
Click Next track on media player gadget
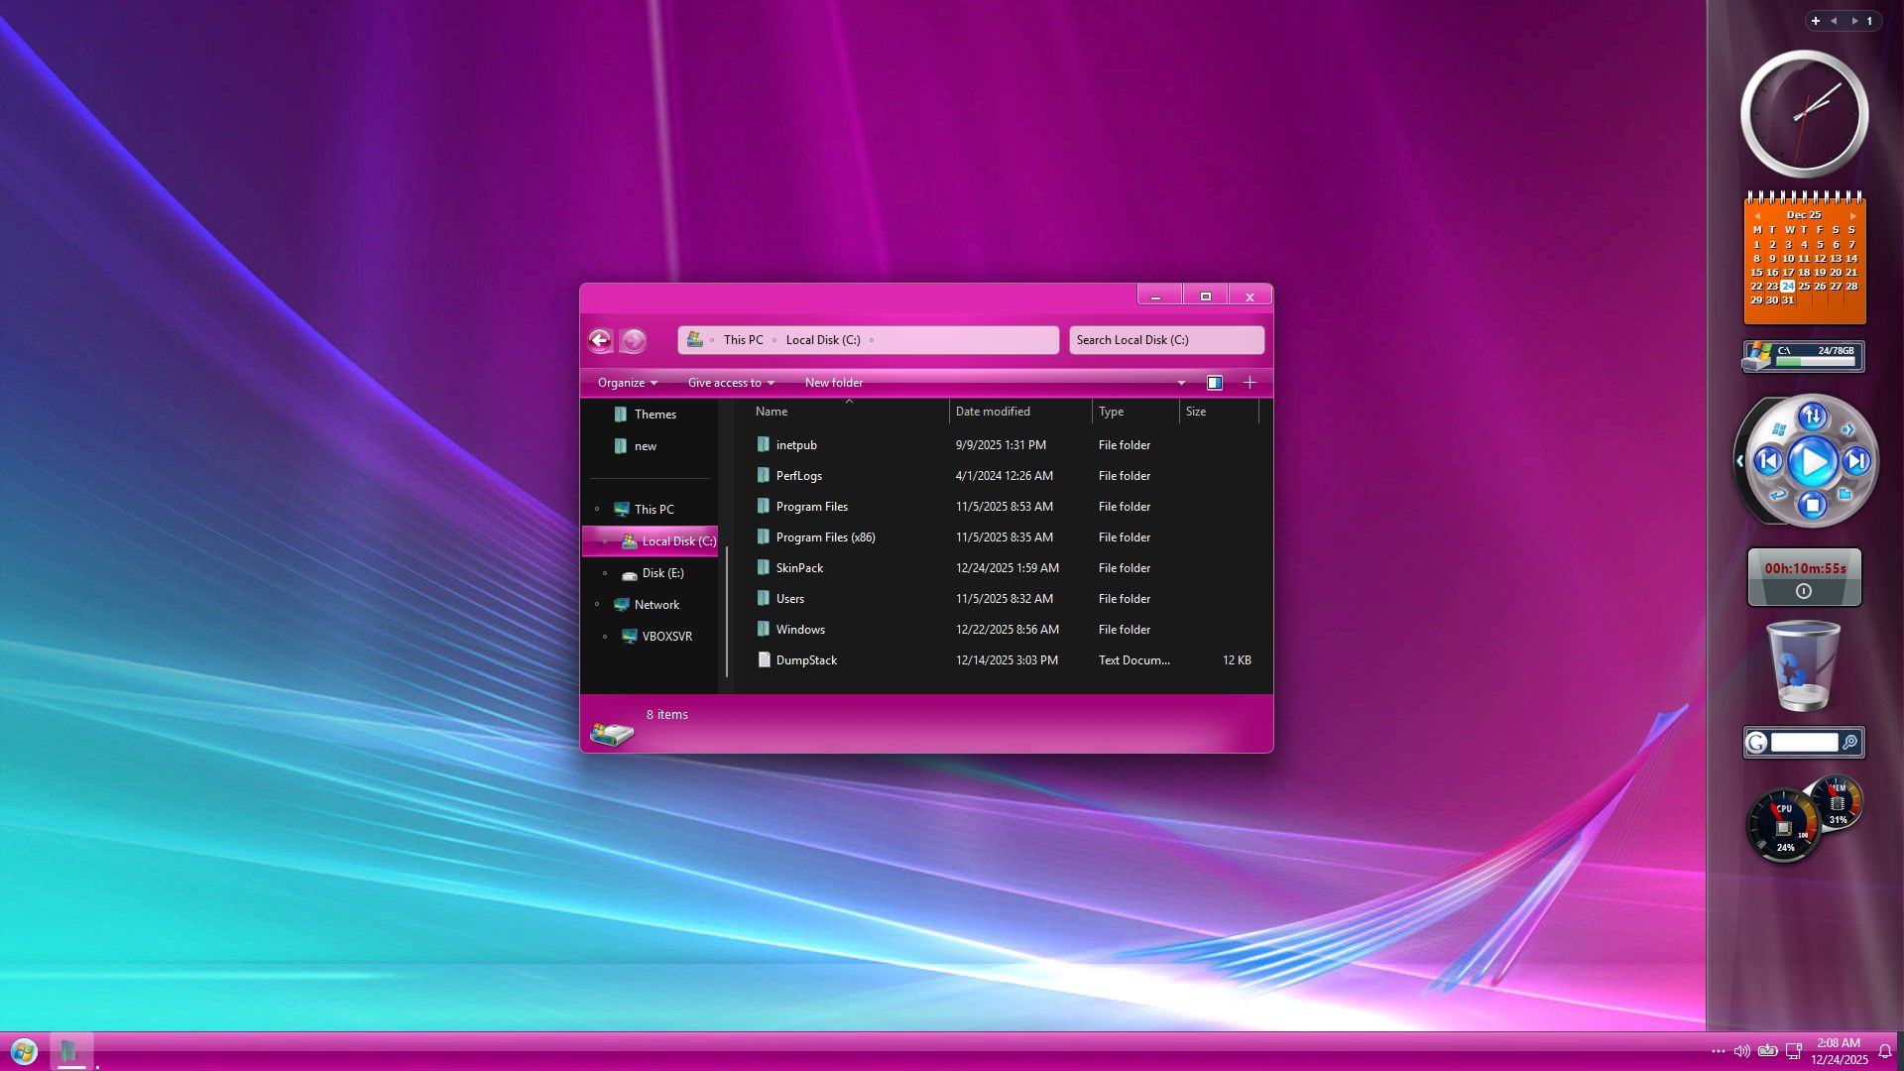1856,461
